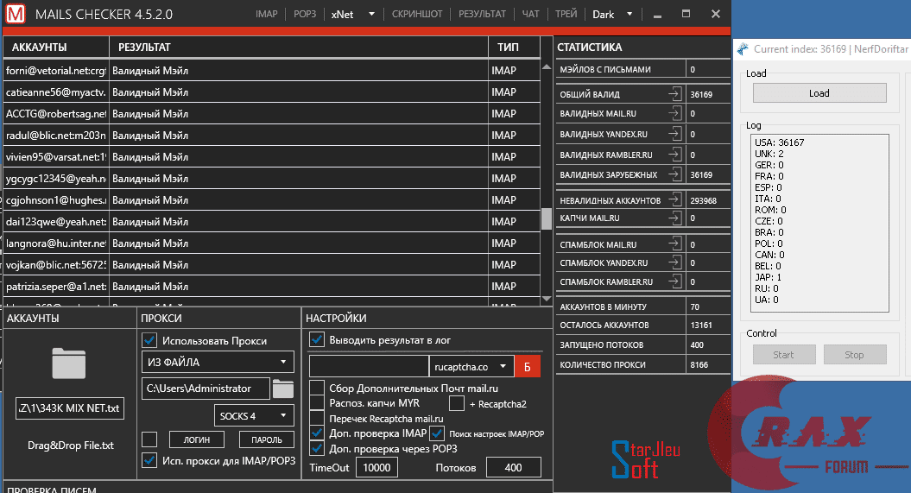The width and height of the screenshot is (911, 493).
Task: Open the СКРИНШОТ menu item
Action: 417,15
